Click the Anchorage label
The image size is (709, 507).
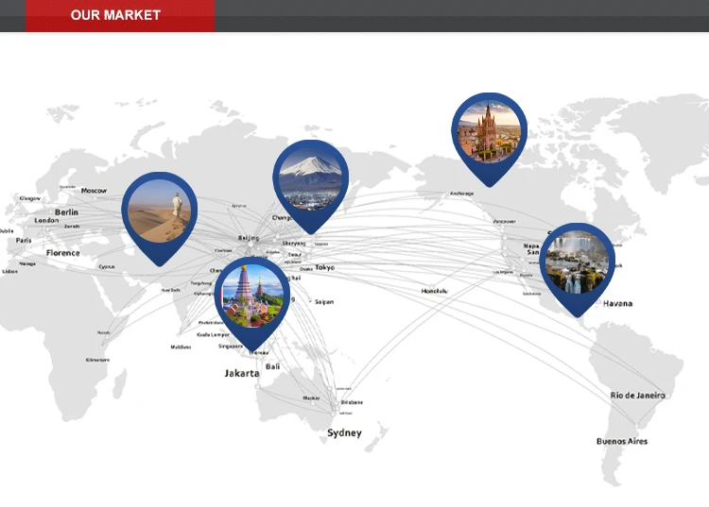coord(461,194)
